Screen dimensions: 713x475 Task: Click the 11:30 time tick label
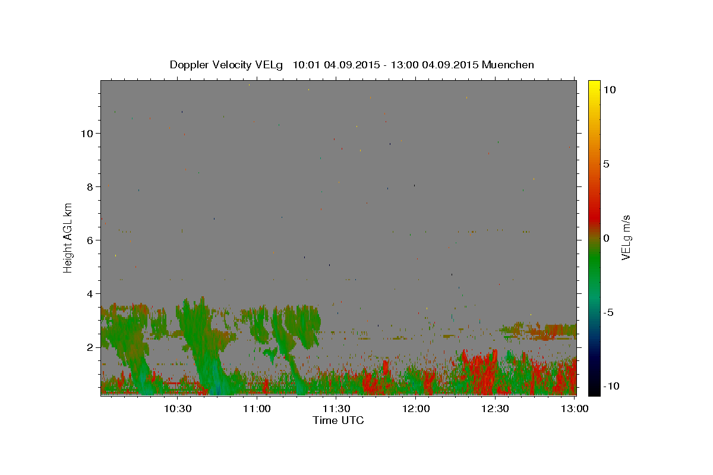(x=336, y=408)
